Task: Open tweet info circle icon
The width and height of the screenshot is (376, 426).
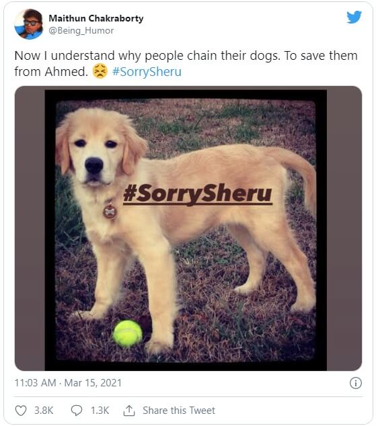Action: click(356, 383)
